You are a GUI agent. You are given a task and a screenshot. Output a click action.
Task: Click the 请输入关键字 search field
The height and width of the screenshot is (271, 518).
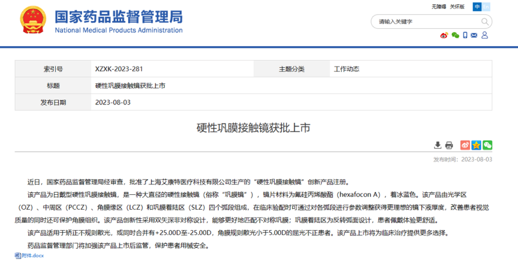426,22
